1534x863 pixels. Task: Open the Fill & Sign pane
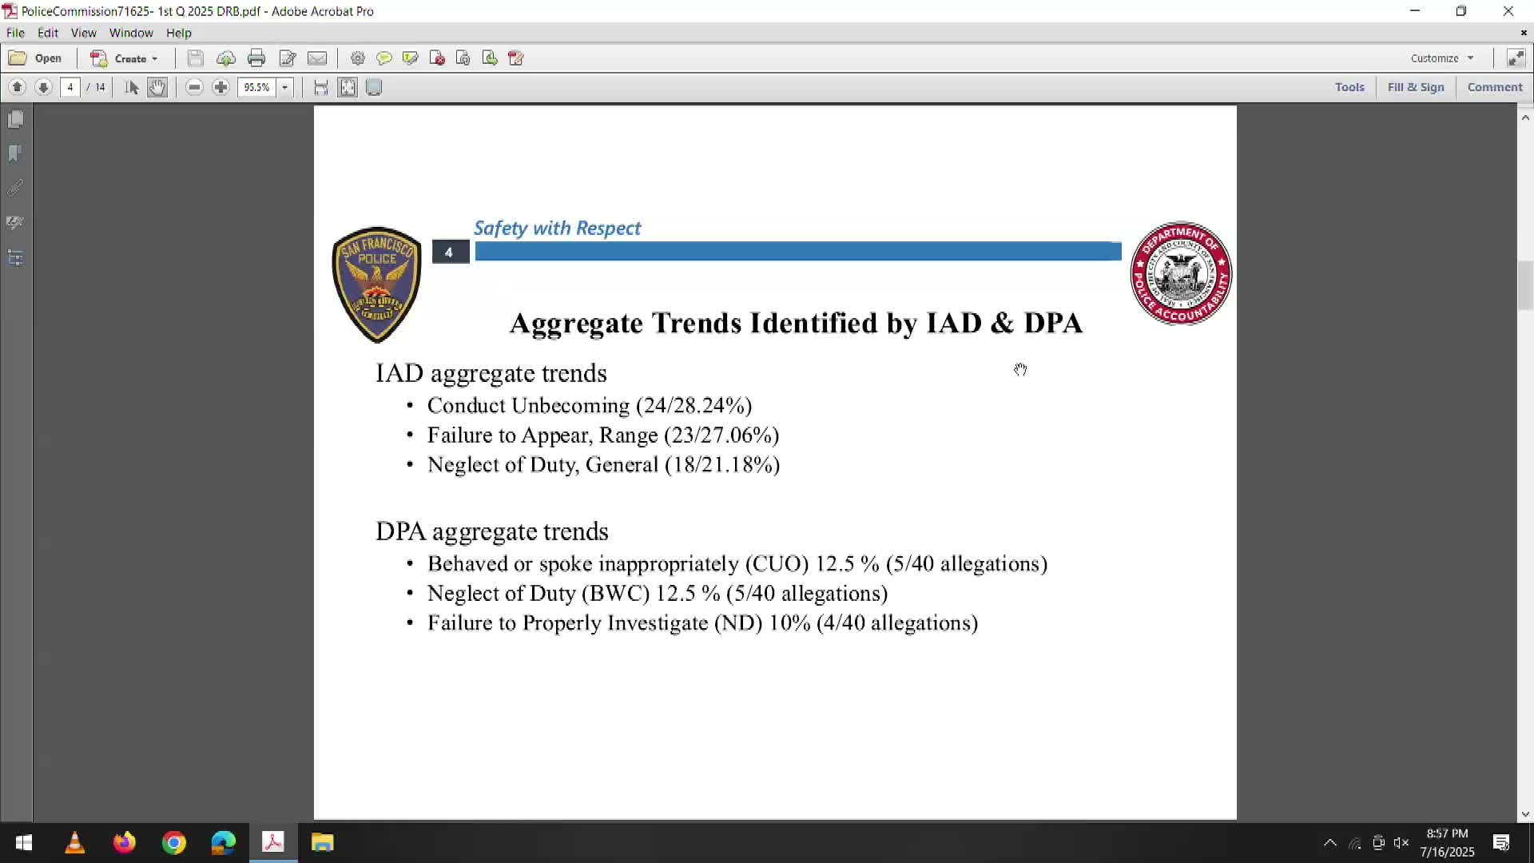pyautogui.click(x=1416, y=87)
